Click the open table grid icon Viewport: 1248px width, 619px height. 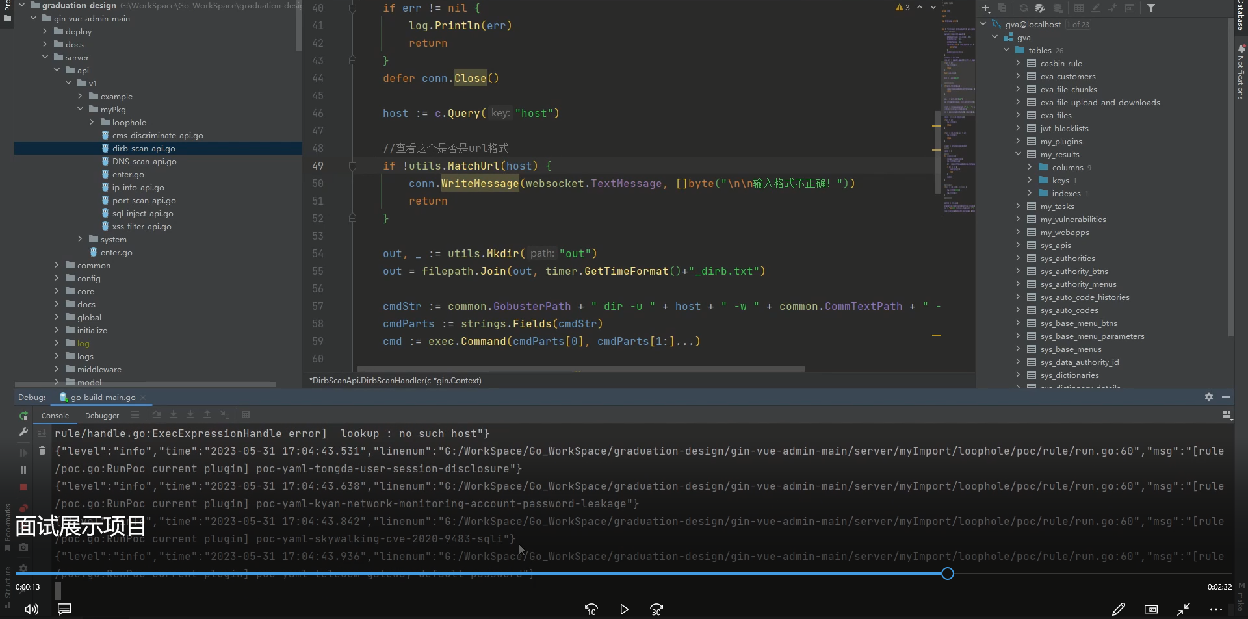coord(1079,8)
